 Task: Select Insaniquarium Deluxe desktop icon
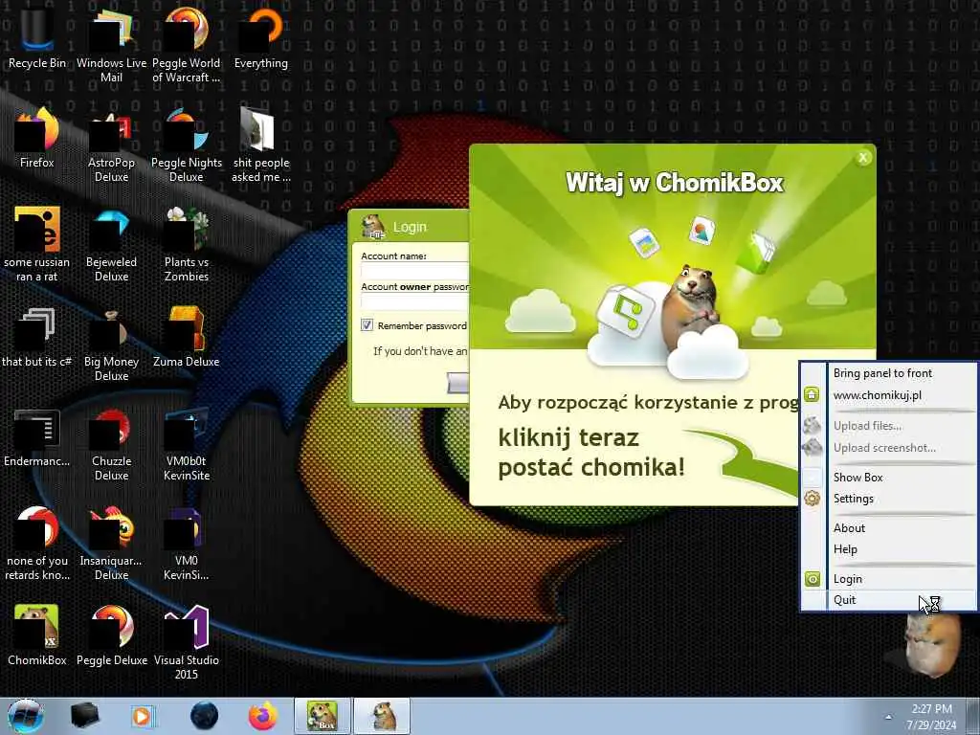point(111,543)
